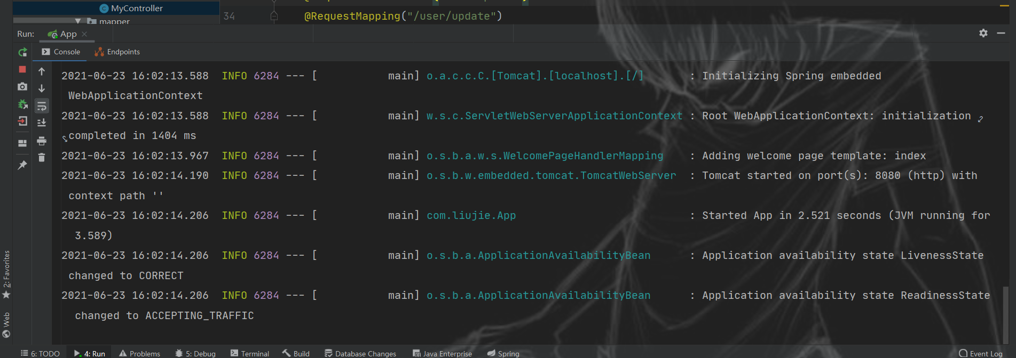
Task: Click 'changed to ACCEPTING_TRAFFIC' console text
Action: click(x=164, y=315)
